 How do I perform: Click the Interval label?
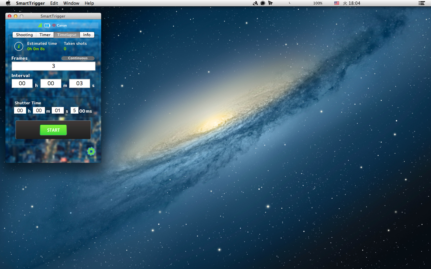(x=21, y=76)
